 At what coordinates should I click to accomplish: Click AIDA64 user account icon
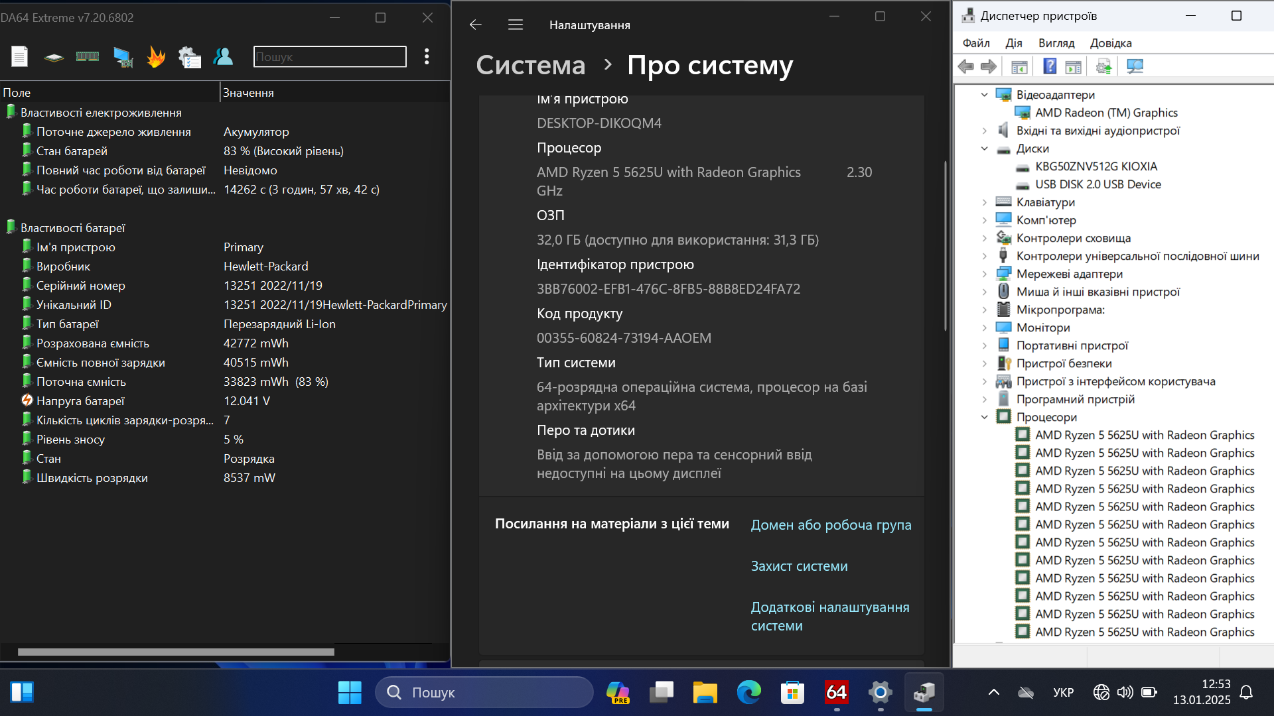click(223, 56)
